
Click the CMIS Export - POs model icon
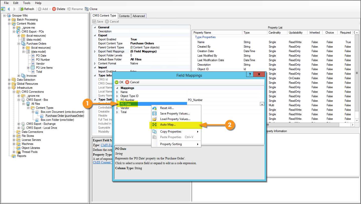coord(19,32)
